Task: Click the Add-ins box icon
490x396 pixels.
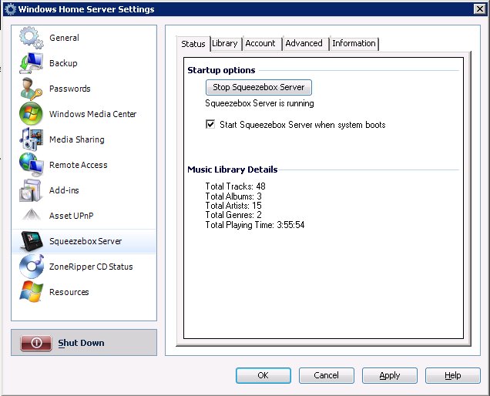Action: 31,190
